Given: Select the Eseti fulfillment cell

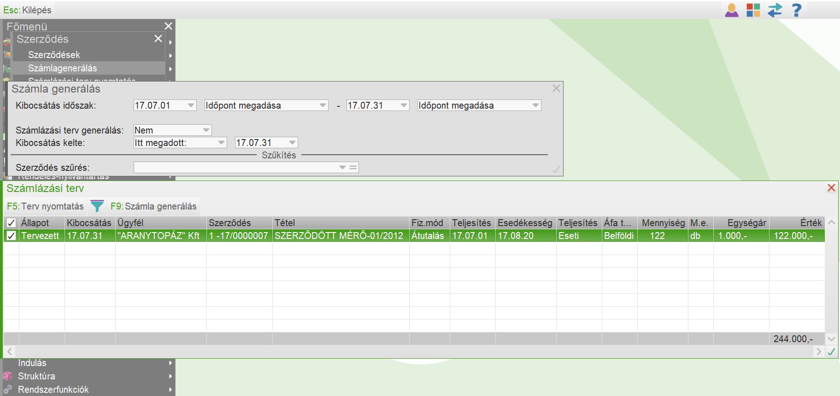Looking at the screenshot, I should click(x=579, y=236).
